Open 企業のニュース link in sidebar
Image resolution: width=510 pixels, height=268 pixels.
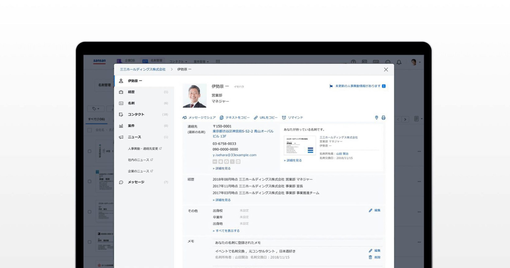click(140, 171)
